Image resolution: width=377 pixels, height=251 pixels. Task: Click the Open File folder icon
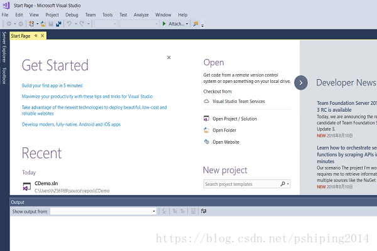pos(43,24)
